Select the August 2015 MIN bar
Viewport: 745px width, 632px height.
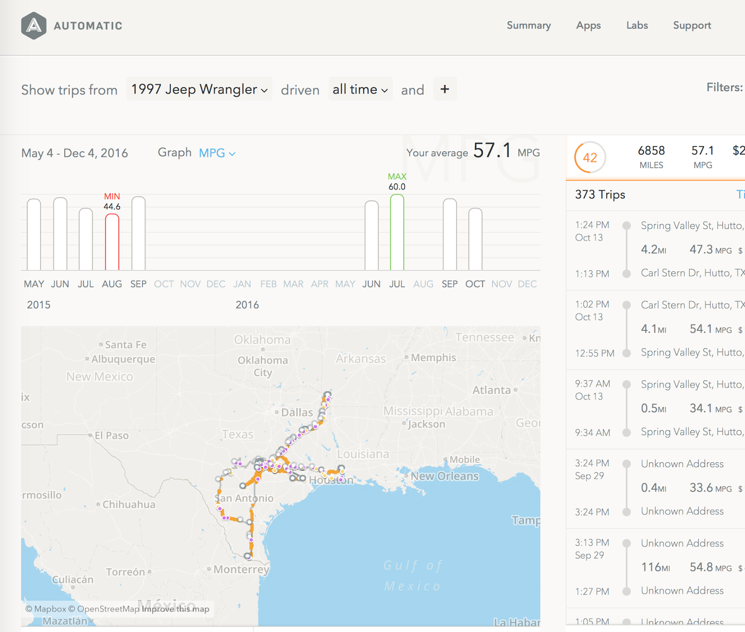pyautogui.click(x=112, y=242)
